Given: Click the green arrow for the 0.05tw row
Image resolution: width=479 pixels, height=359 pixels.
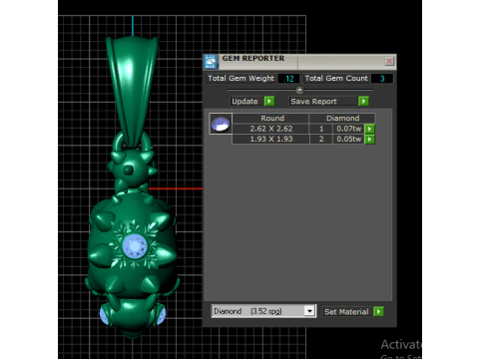Looking at the screenshot, I should click(370, 139).
